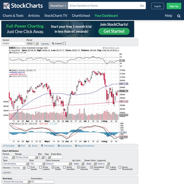Go to Charts & Tools menu
The height and width of the screenshot is (184, 184).
pos(13,16)
